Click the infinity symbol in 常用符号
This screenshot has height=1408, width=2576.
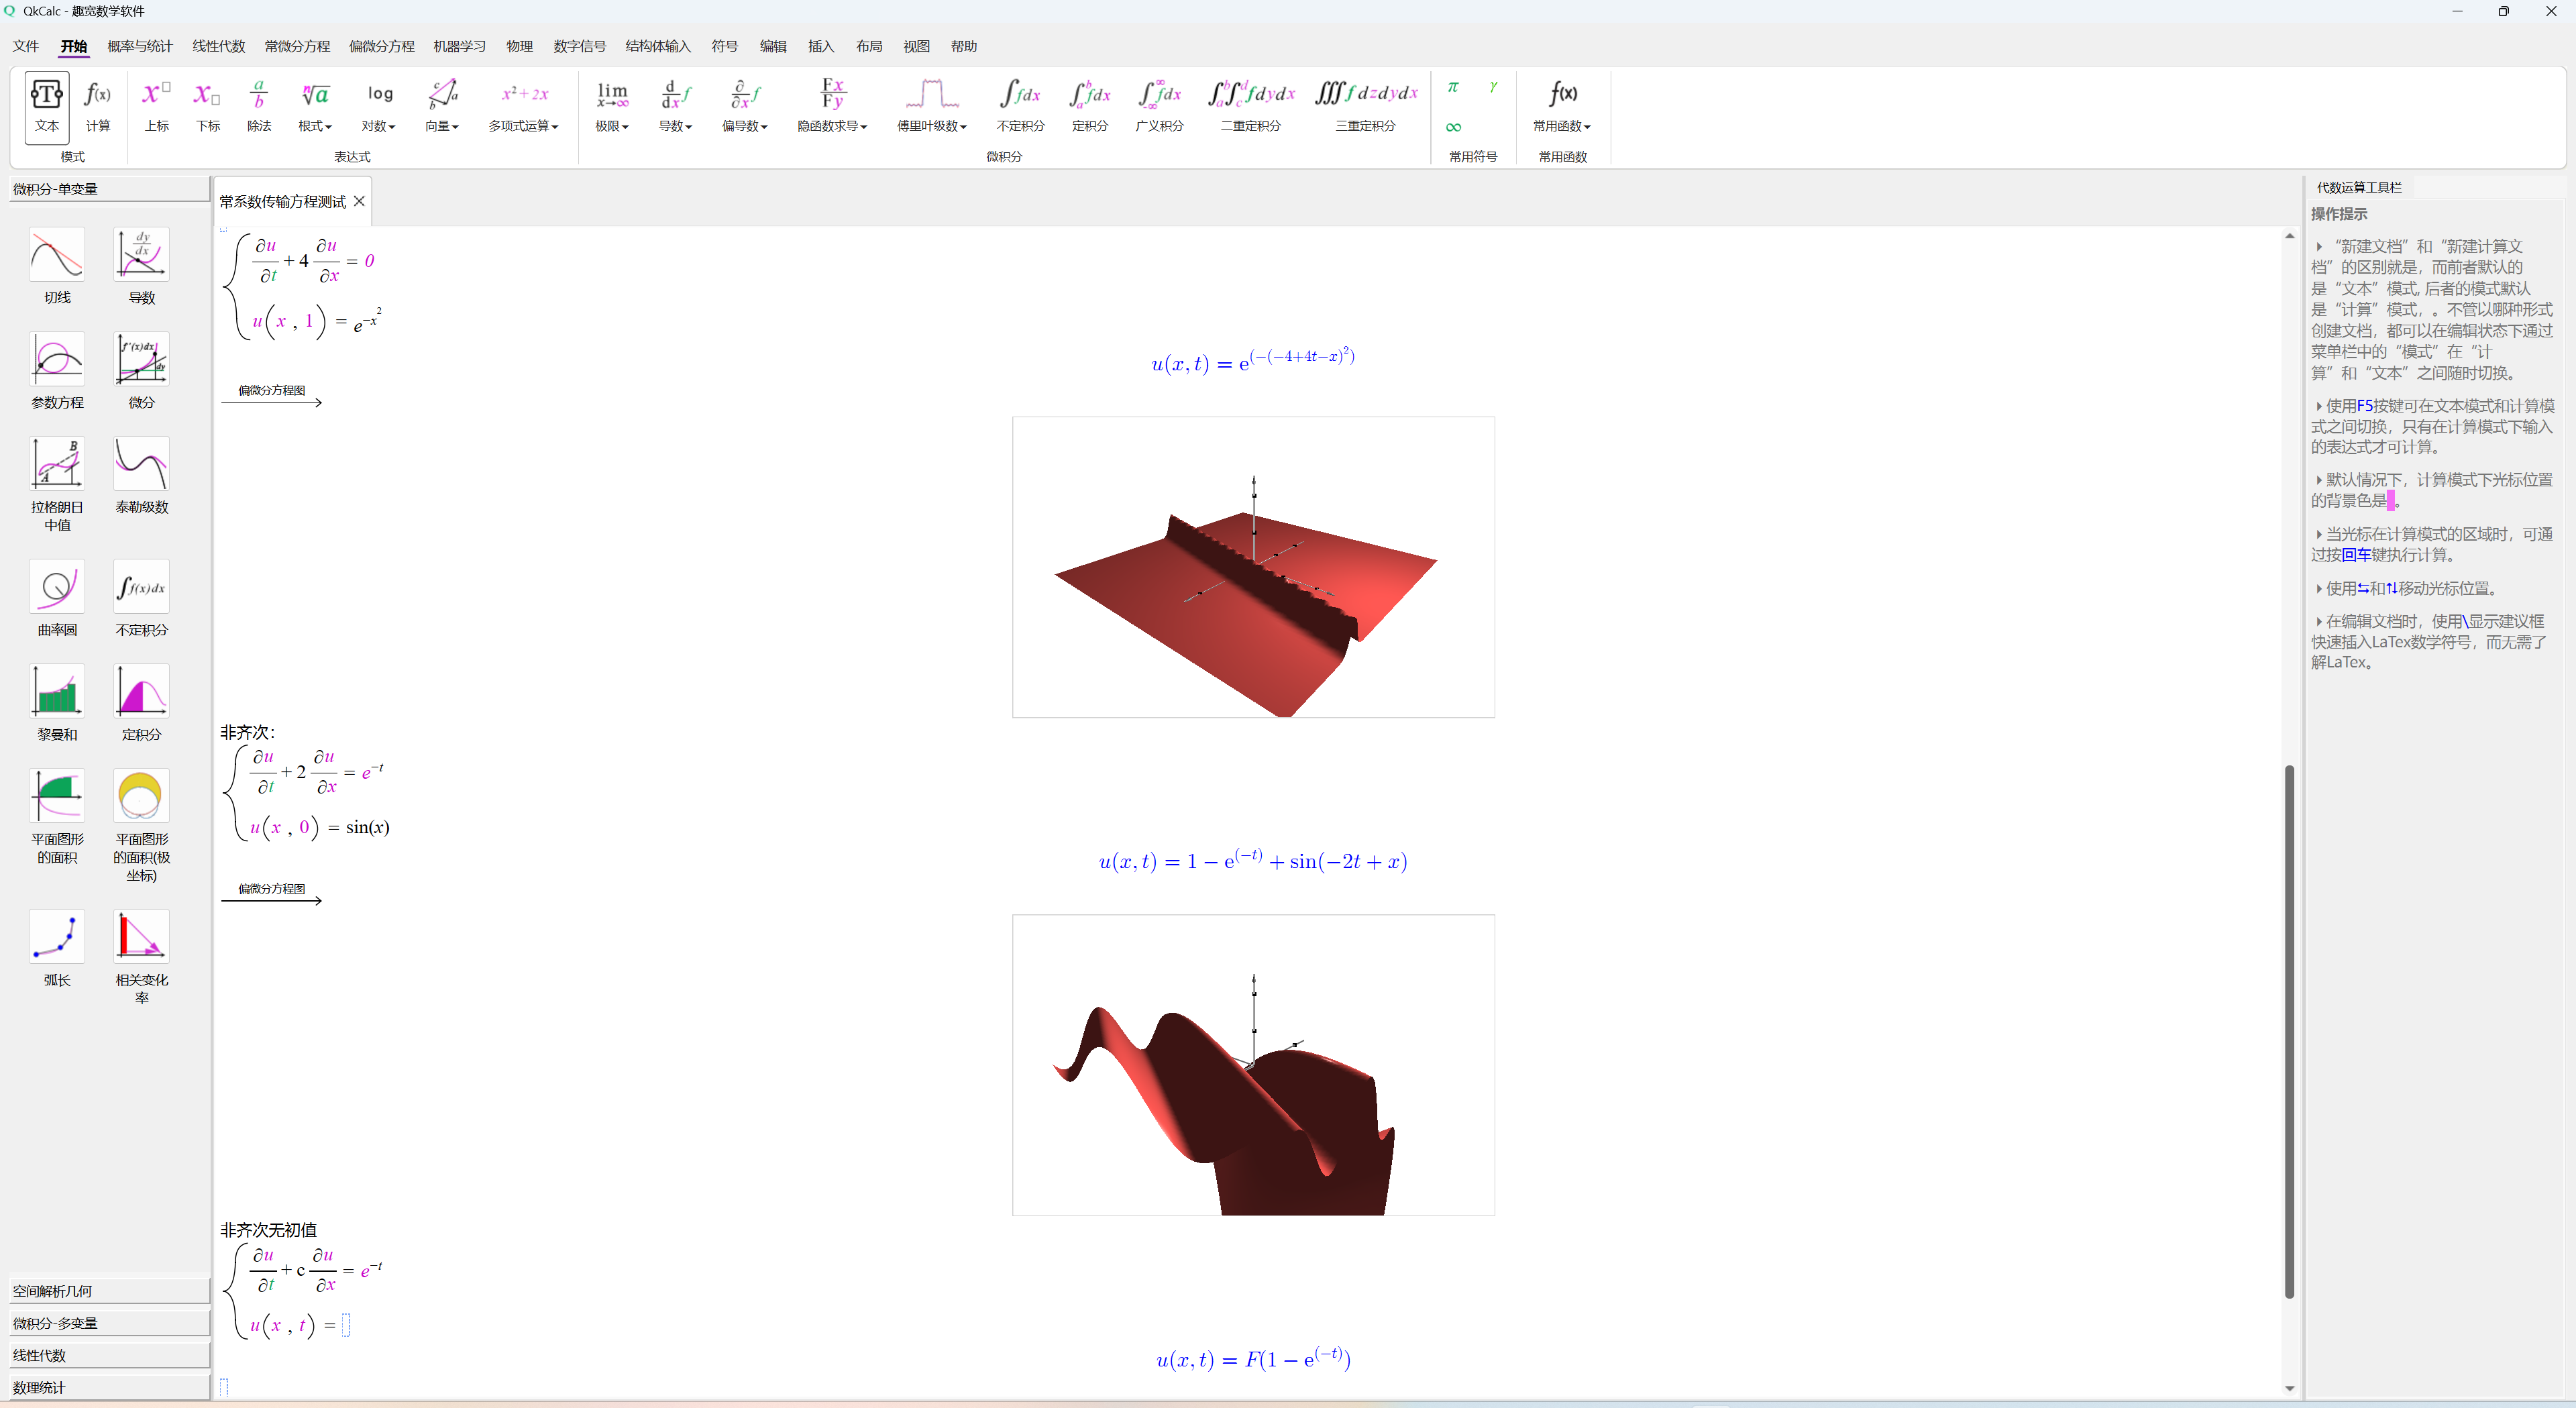click(1453, 127)
